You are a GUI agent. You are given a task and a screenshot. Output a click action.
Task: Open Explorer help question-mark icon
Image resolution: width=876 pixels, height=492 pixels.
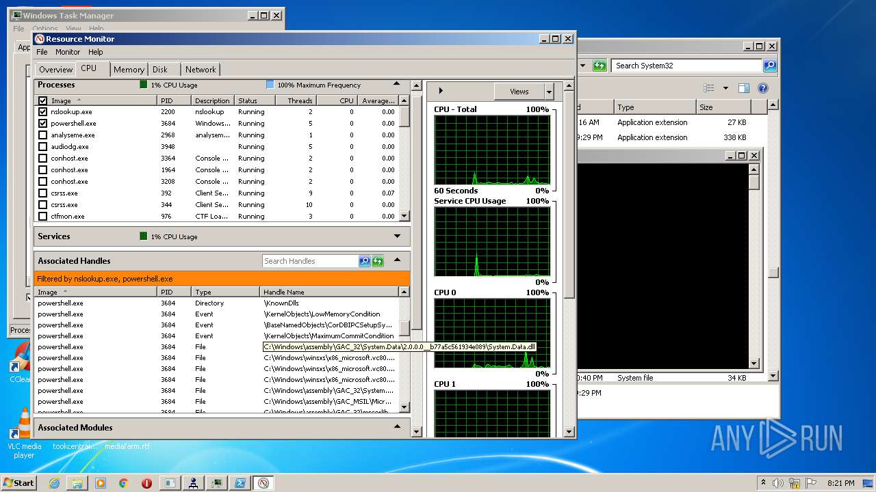[763, 88]
